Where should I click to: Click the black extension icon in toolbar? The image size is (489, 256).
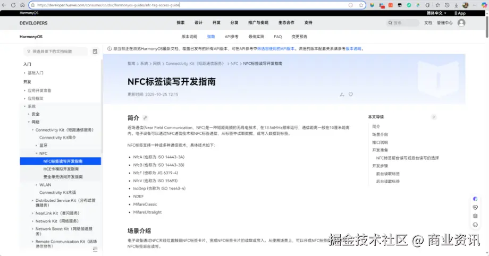(400, 5)
